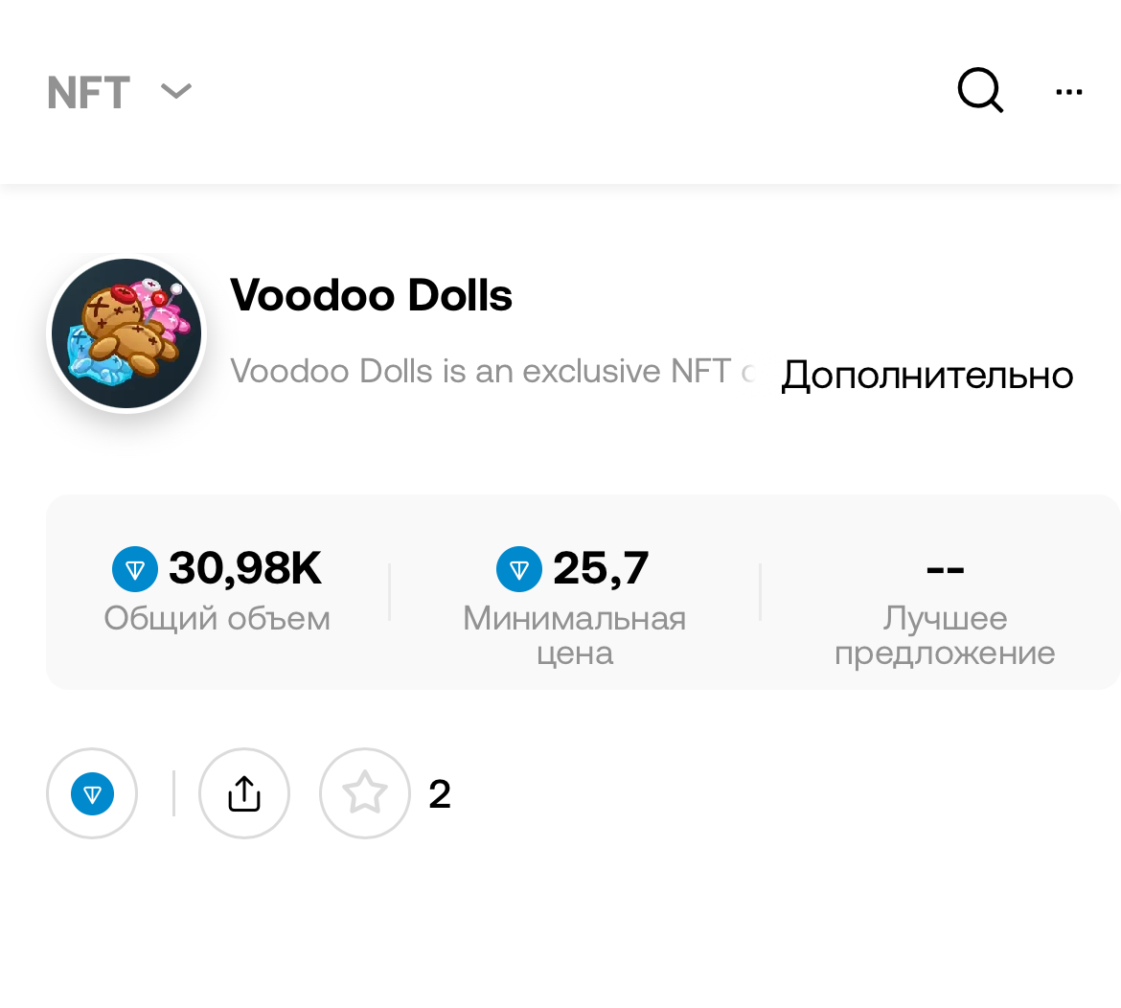Click TON icon beside 30,98K volume

tap(135, 569)
